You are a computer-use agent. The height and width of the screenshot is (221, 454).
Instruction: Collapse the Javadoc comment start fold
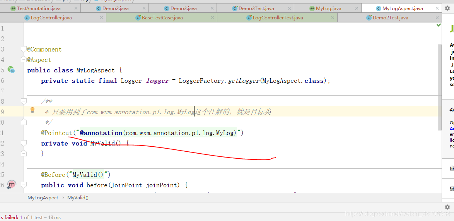click(24, 101)
